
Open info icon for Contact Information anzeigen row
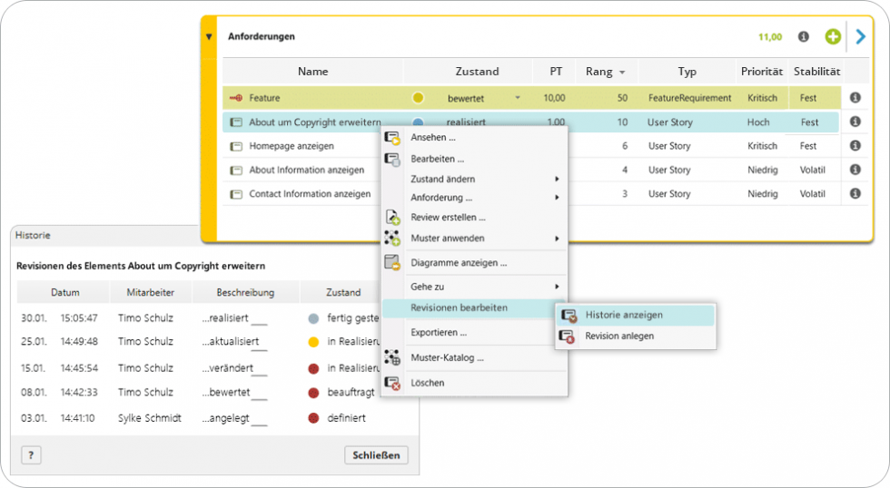pyautogui.click(x=855, y=193)
